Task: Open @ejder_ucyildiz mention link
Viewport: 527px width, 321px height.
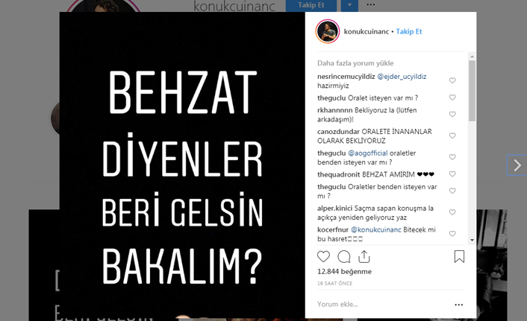Action: click(402, 77)
